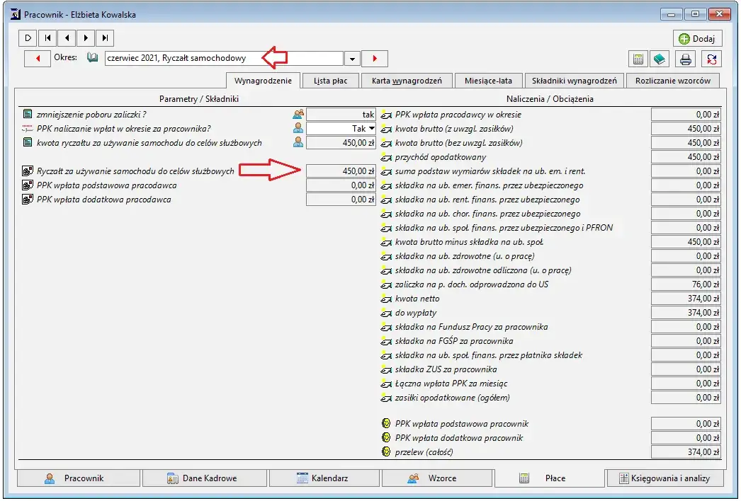Click person icon beside kwota ryczałtu parameter
Image resolution: width=741 pixels, height=501 pixels.
click(x=298, y=143)
